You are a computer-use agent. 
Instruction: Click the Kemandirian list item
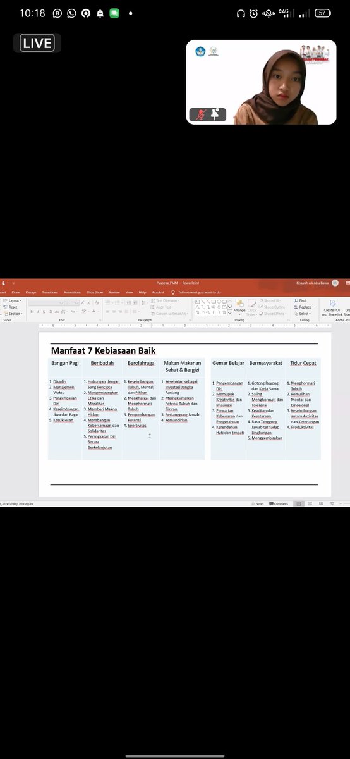(176, 419)
